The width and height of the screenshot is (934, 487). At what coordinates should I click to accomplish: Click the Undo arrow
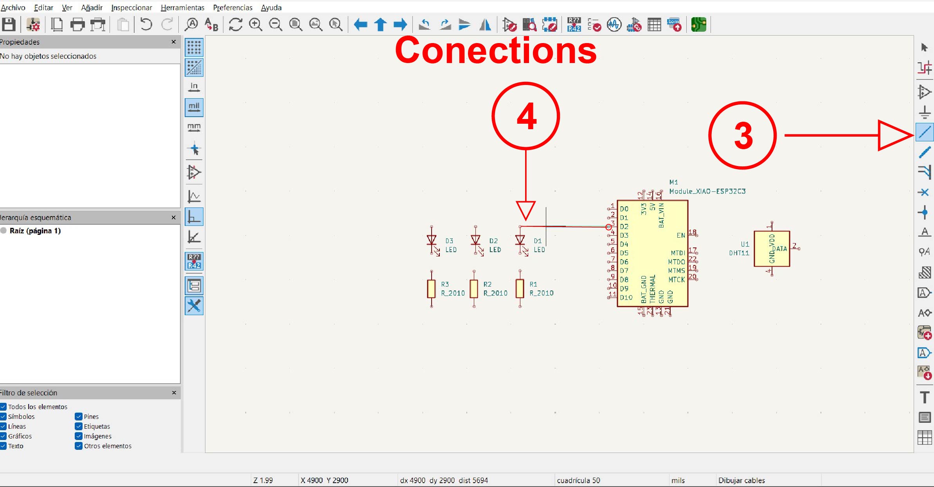click(x=146, y=25)
